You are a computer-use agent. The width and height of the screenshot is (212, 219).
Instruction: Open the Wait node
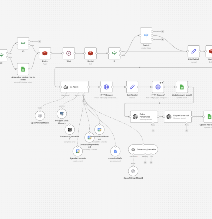pyautogui.click(x=68, y=53)
